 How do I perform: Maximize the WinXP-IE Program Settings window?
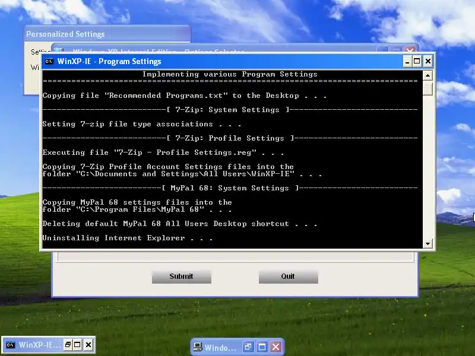coord(417,62)
